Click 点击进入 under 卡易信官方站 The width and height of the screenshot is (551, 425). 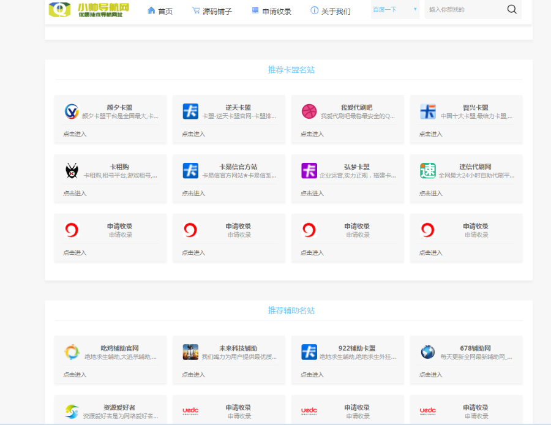tap(193, 194)
